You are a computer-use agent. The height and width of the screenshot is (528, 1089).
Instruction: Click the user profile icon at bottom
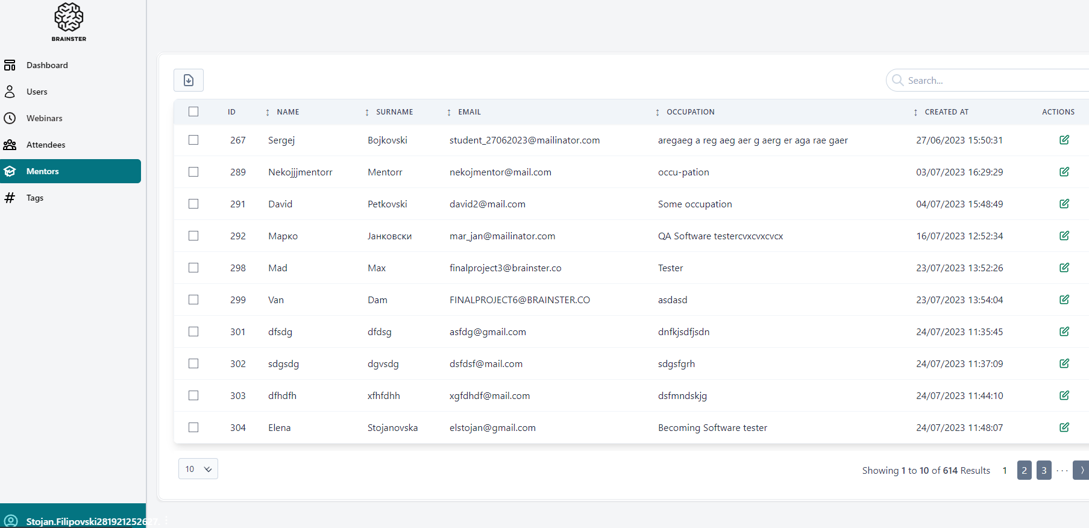point(11,521)
